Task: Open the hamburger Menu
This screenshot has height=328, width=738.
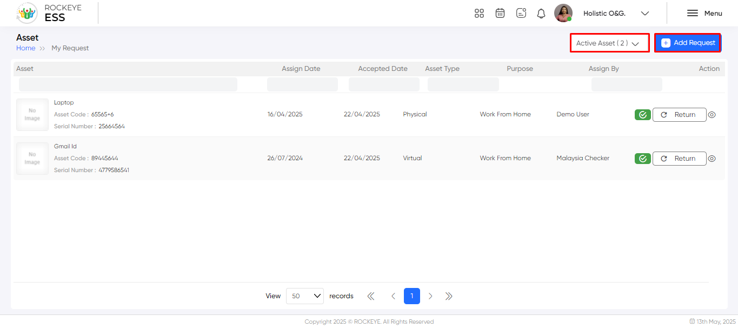Action: pyautogui.click(x=704, y=13)
